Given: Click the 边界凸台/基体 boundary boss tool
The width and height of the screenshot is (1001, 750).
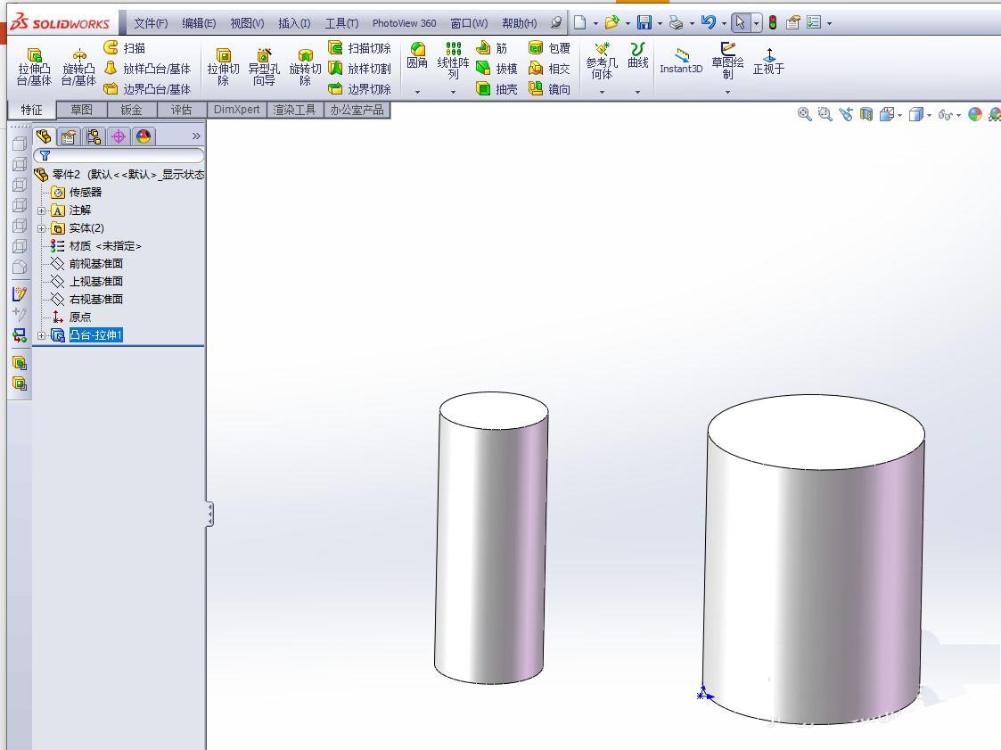Looking at the screenshot, I should click(x=147, y=89).
